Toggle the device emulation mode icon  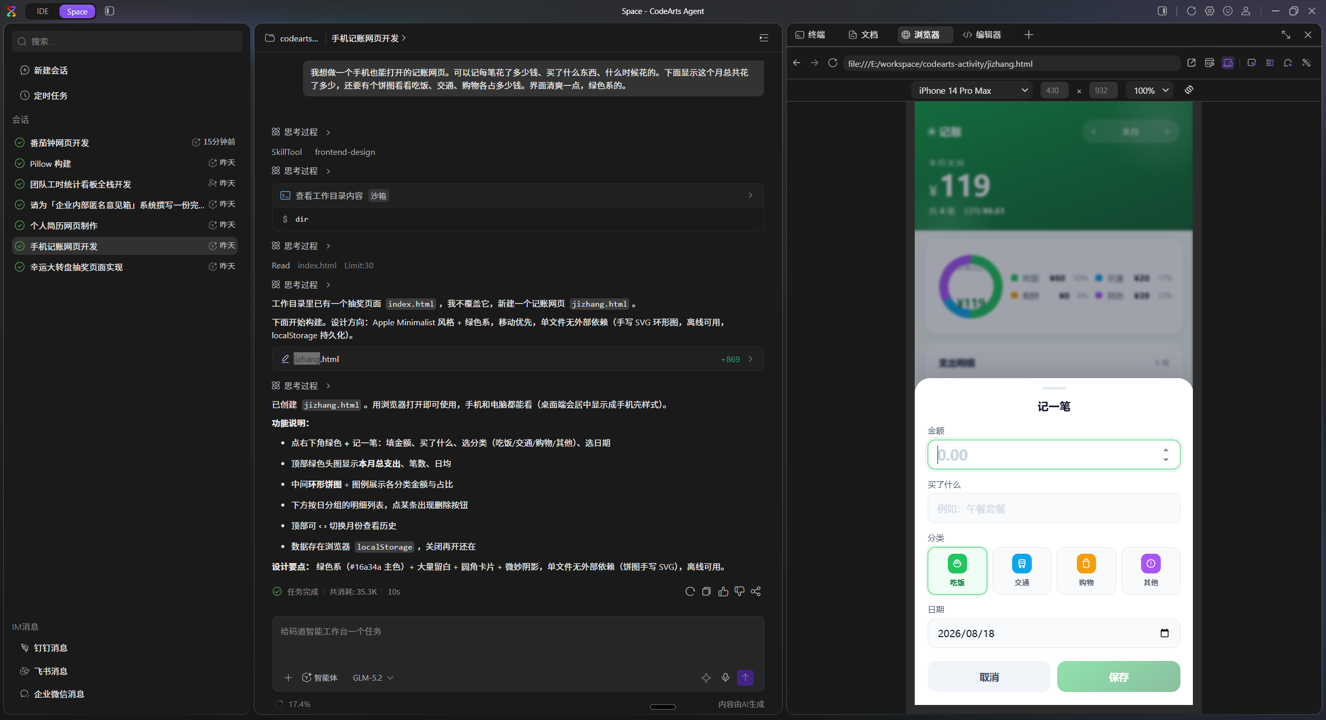tap(1228, 63)
